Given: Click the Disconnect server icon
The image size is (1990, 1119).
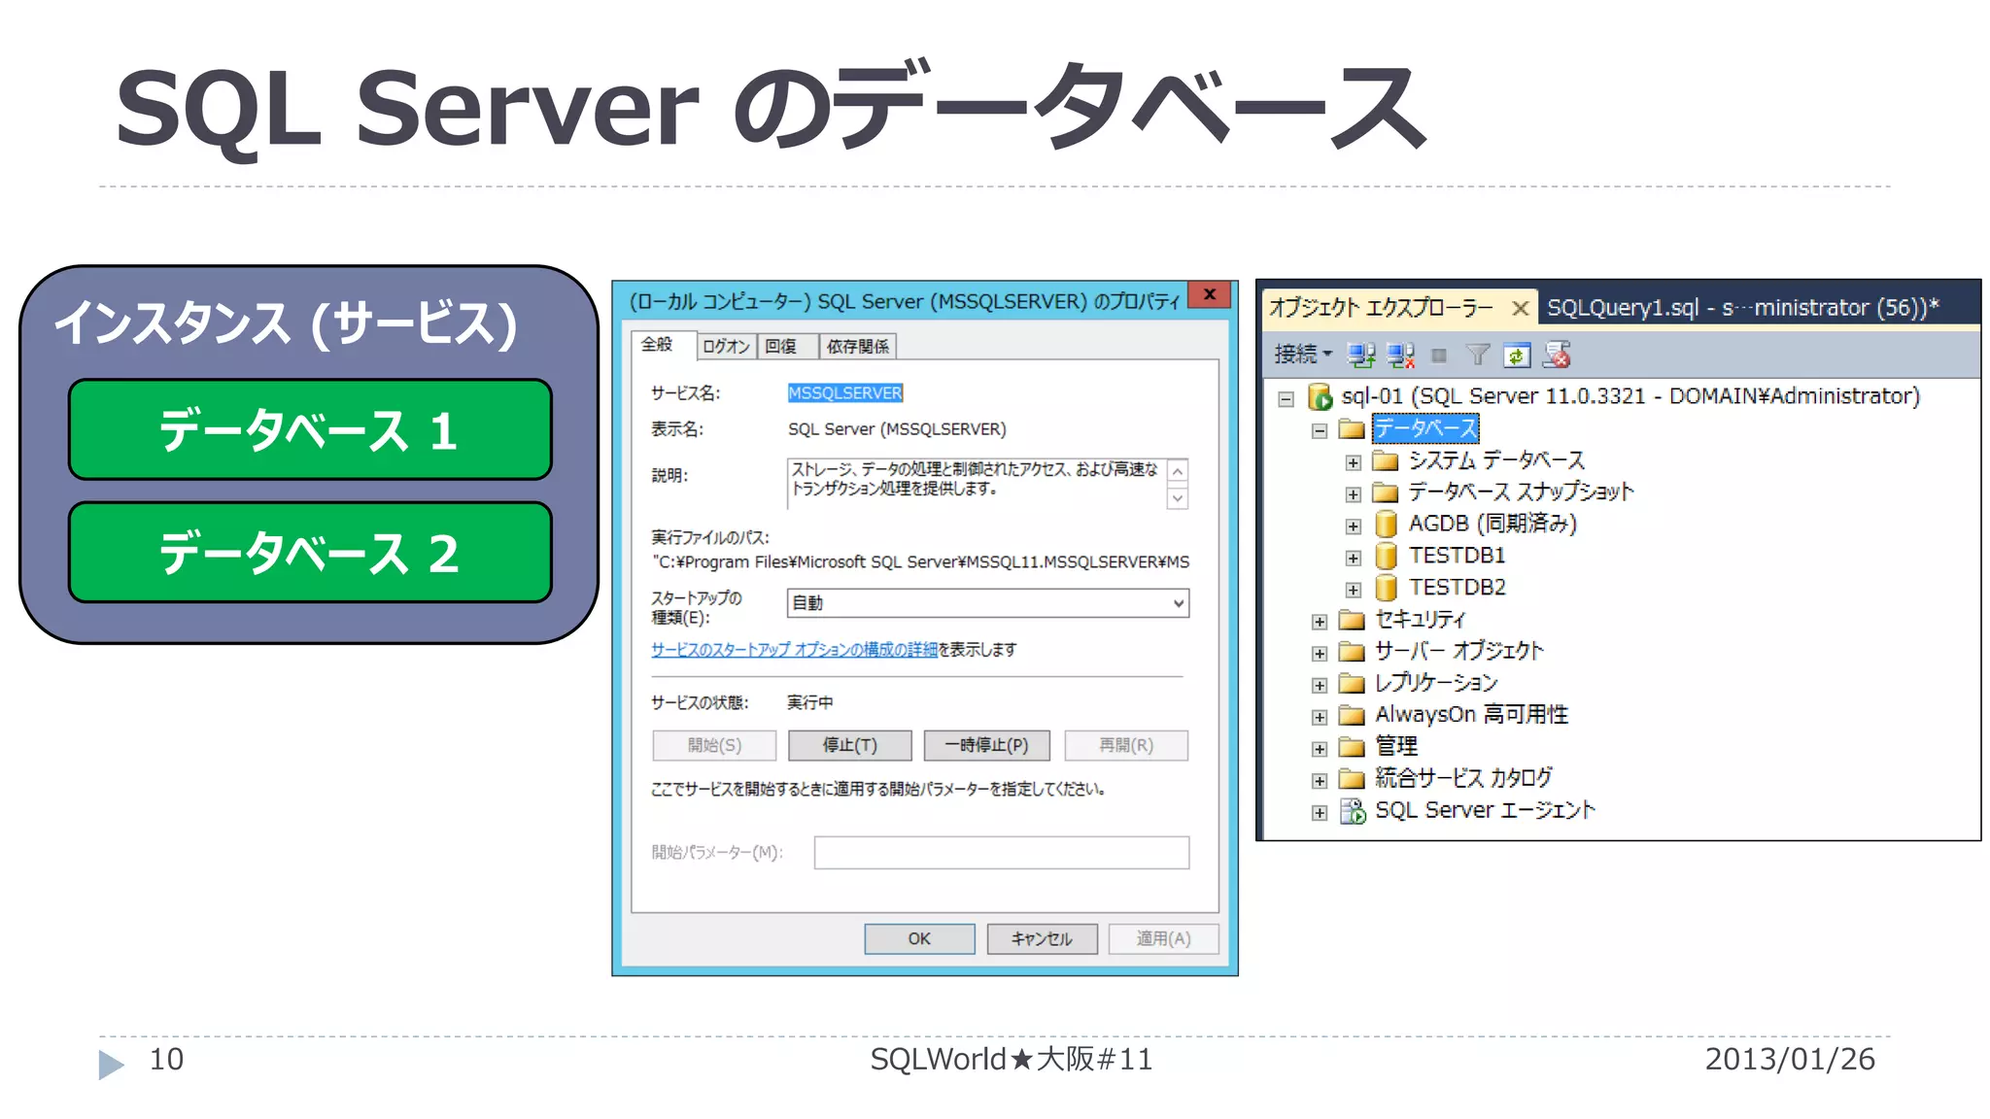Looking at the screenshot, I should (1400, 356).
